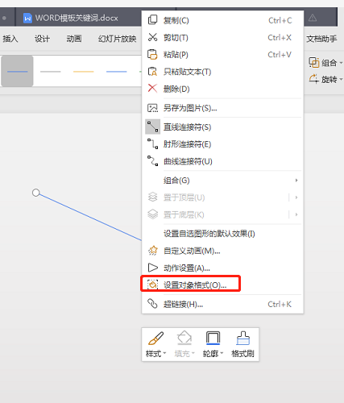Select the curved connector icon
344x403 pixels.
152,161
